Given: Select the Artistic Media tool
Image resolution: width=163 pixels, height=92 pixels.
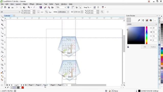Looking at the screenshot, I should pos(2,36).
